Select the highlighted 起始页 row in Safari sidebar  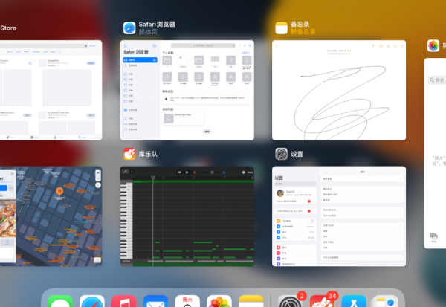click(x=140, y=60)
